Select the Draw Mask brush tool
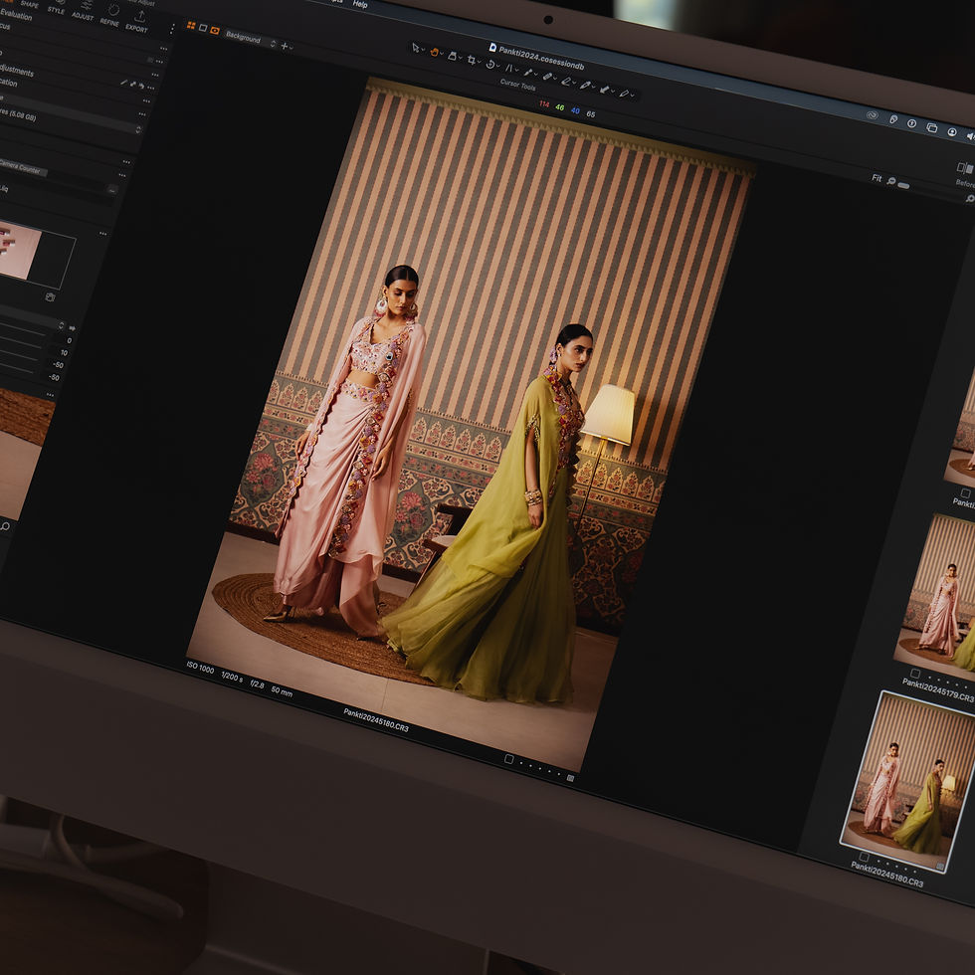Screen dimensions: 975x975 click(585, 86)
